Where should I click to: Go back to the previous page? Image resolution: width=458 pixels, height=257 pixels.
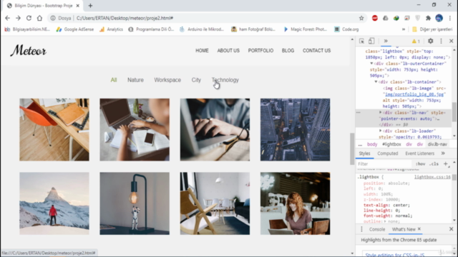(x=7, y=18)
